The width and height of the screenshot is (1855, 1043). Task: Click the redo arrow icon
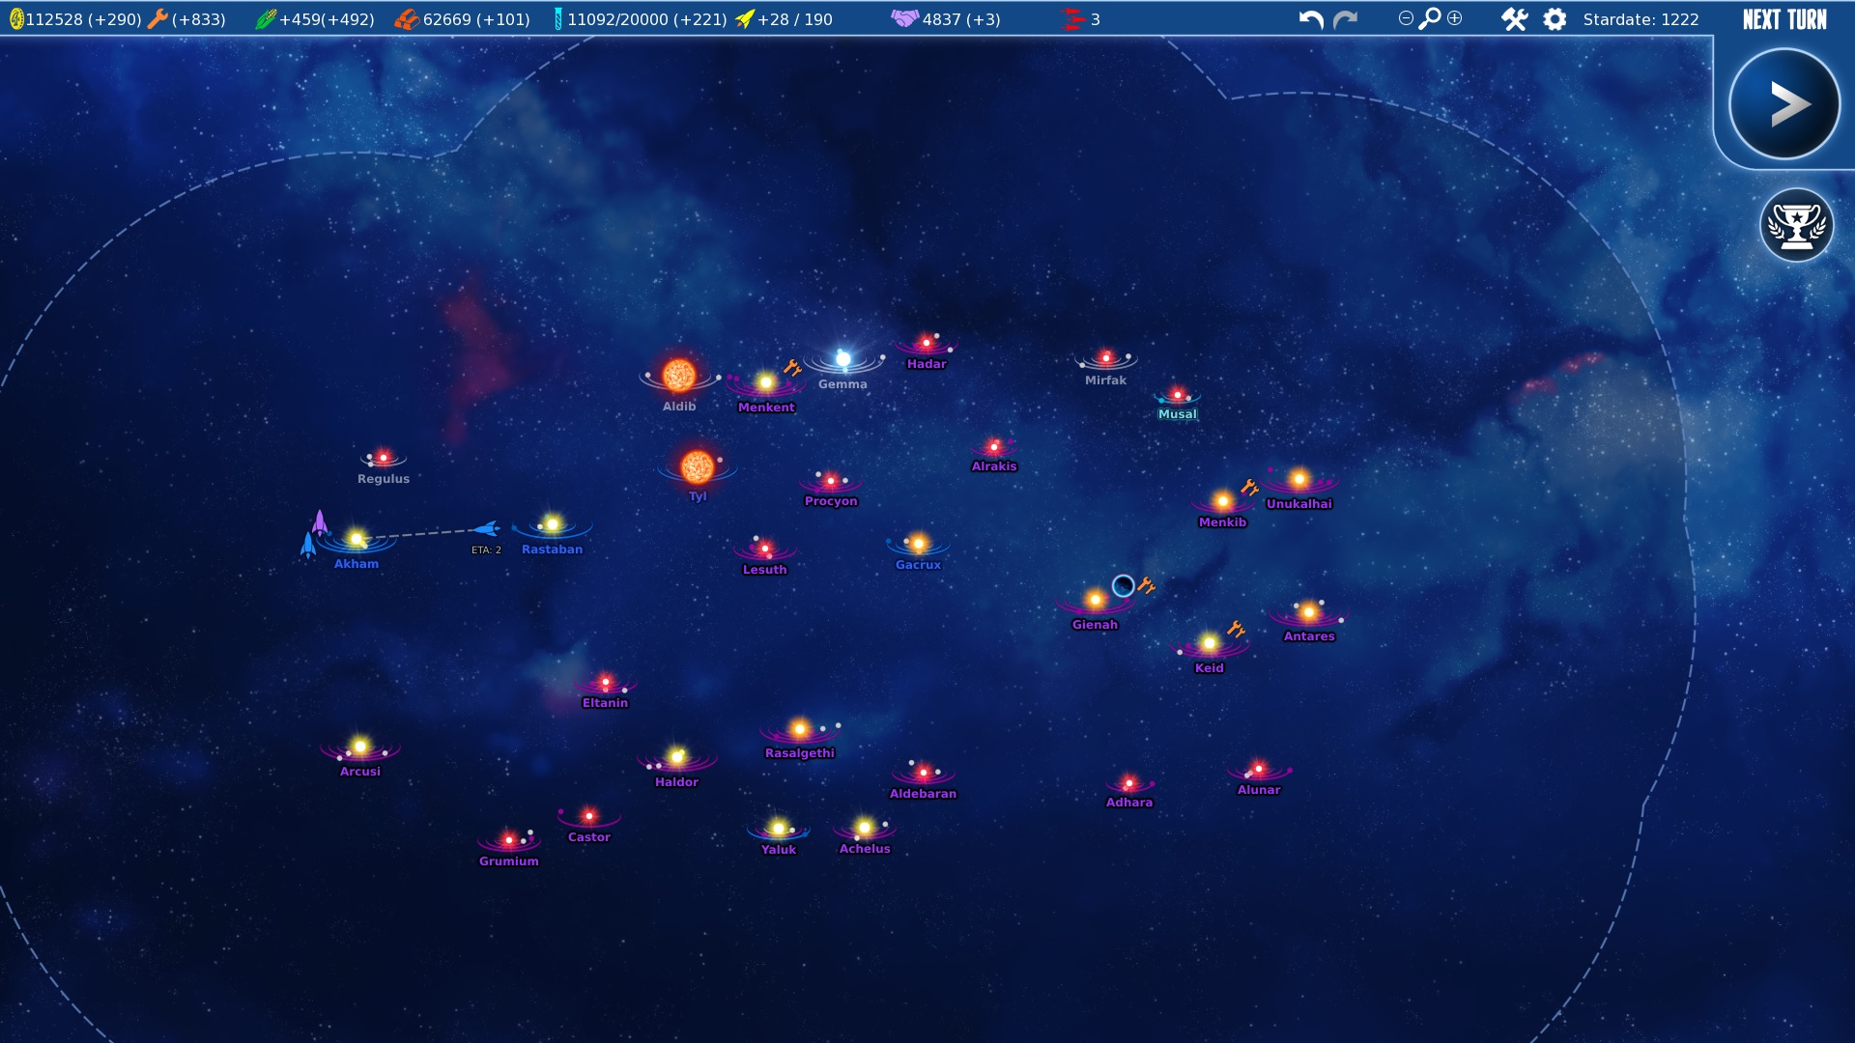point(1345,19)
